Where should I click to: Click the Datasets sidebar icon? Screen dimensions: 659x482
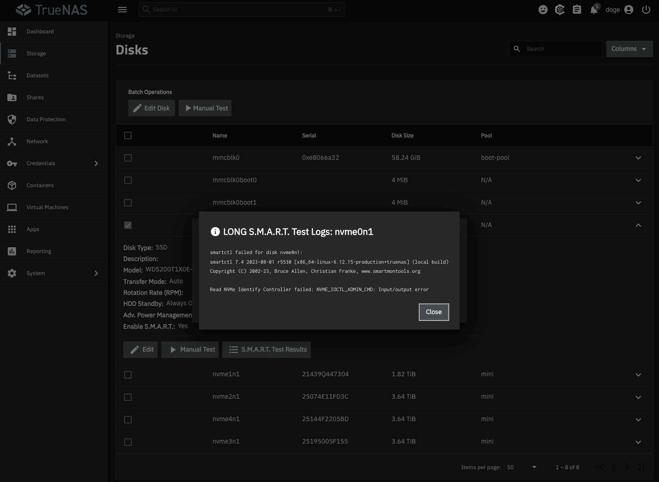pos(12,76)
